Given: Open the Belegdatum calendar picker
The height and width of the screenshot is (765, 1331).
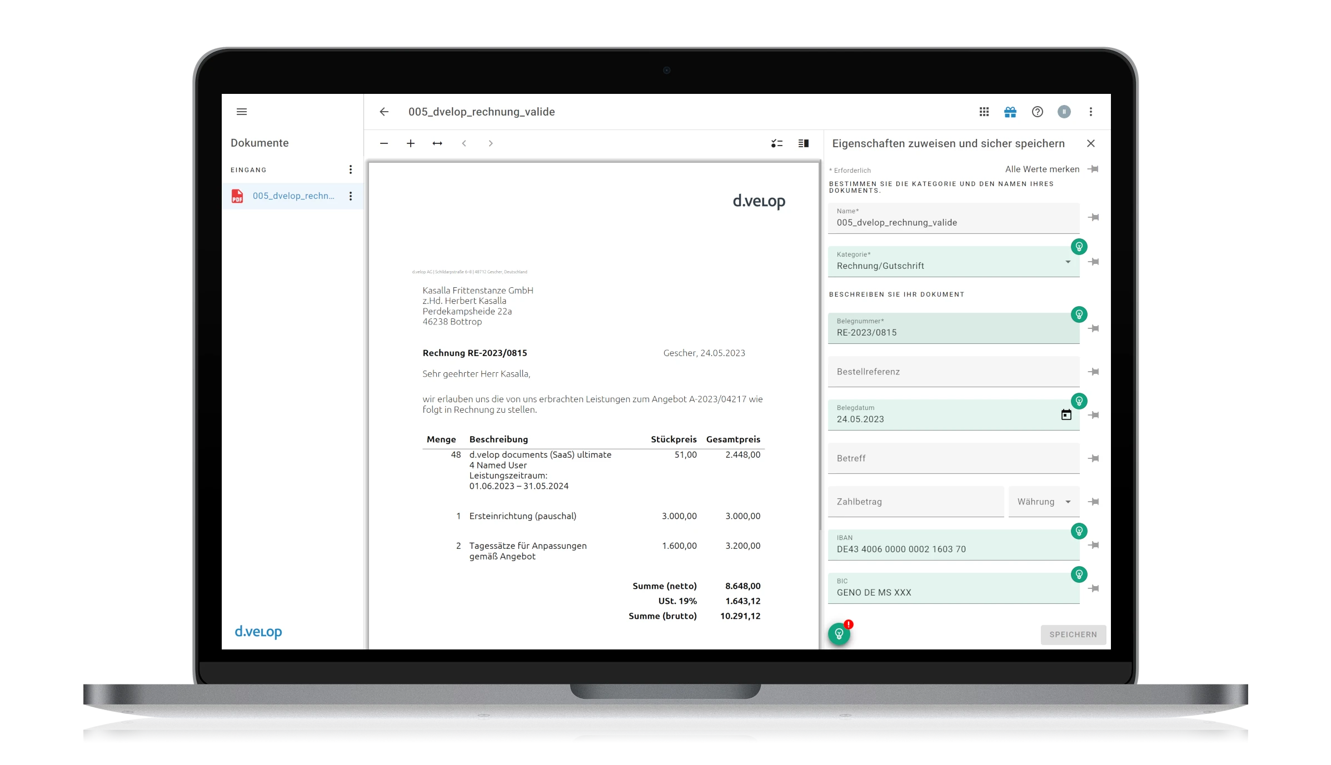Looking at the screenshot, I should point(1066,415).
